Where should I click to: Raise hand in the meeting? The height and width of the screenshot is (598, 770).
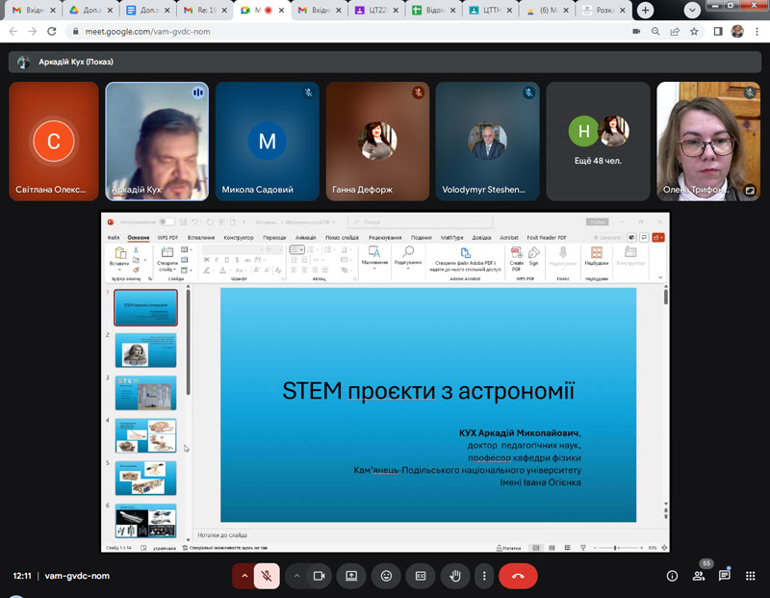pos(455,576)
